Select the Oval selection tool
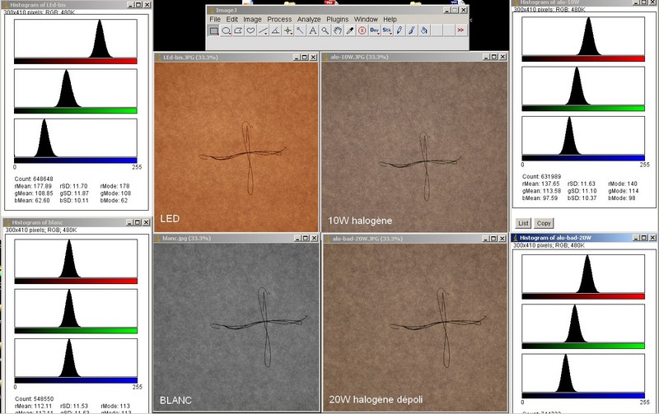 (x=226, y=30)
